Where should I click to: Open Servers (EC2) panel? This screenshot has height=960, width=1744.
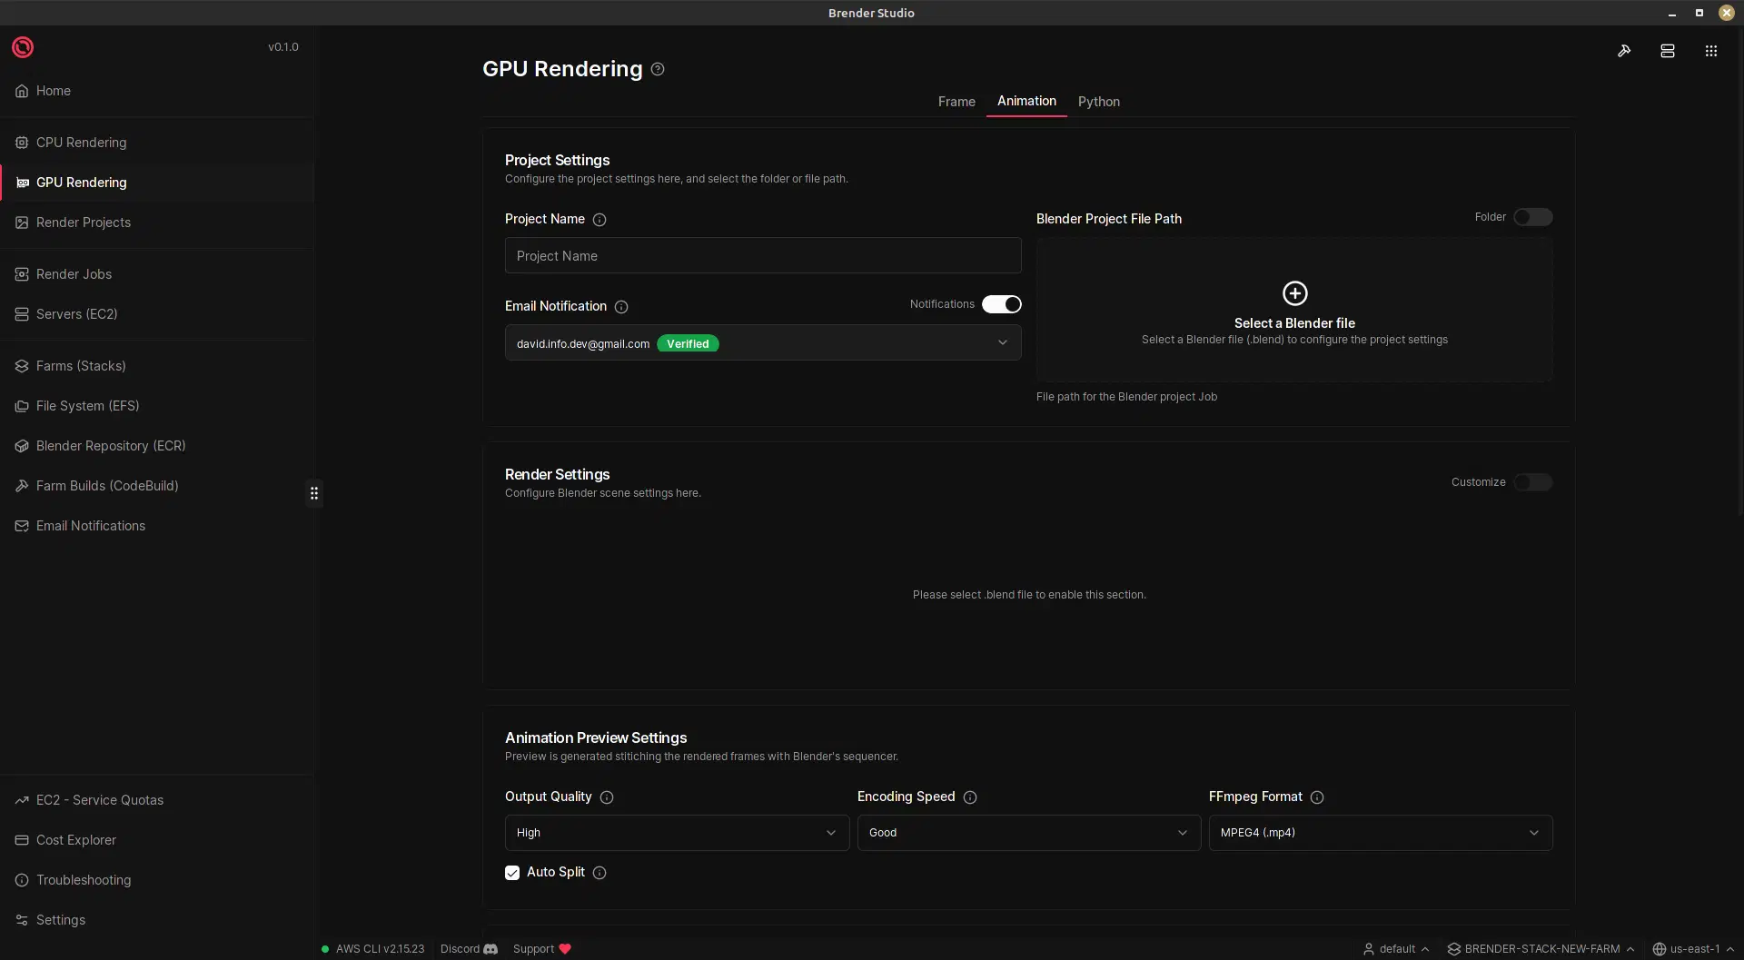coord(76,313)
